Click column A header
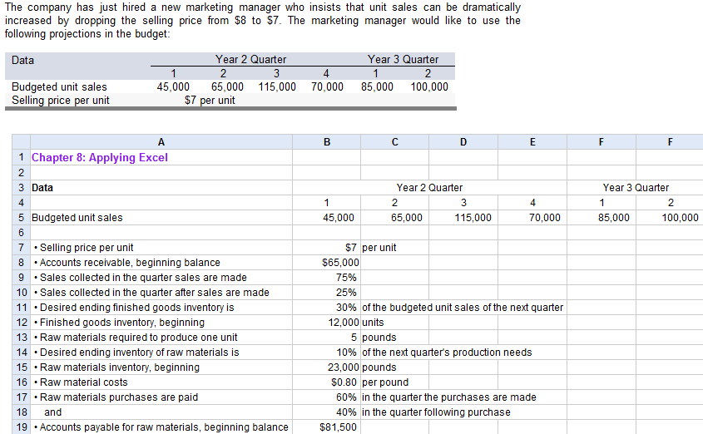The width and height of the screenshot is (703, 434). point(161,142)
